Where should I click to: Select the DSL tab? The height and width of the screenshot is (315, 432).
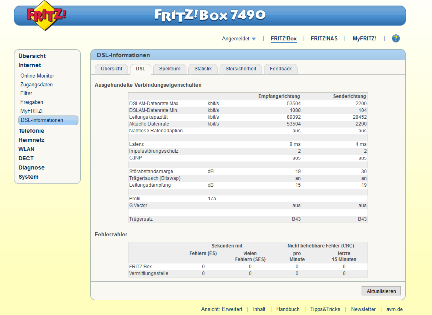tap(140, 69)
